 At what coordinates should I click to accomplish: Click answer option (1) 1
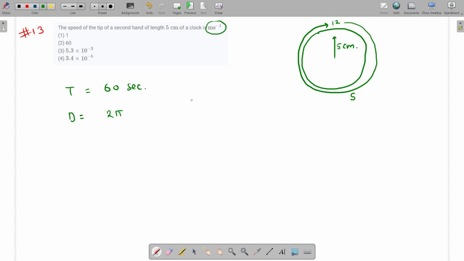tap(63, 35)
